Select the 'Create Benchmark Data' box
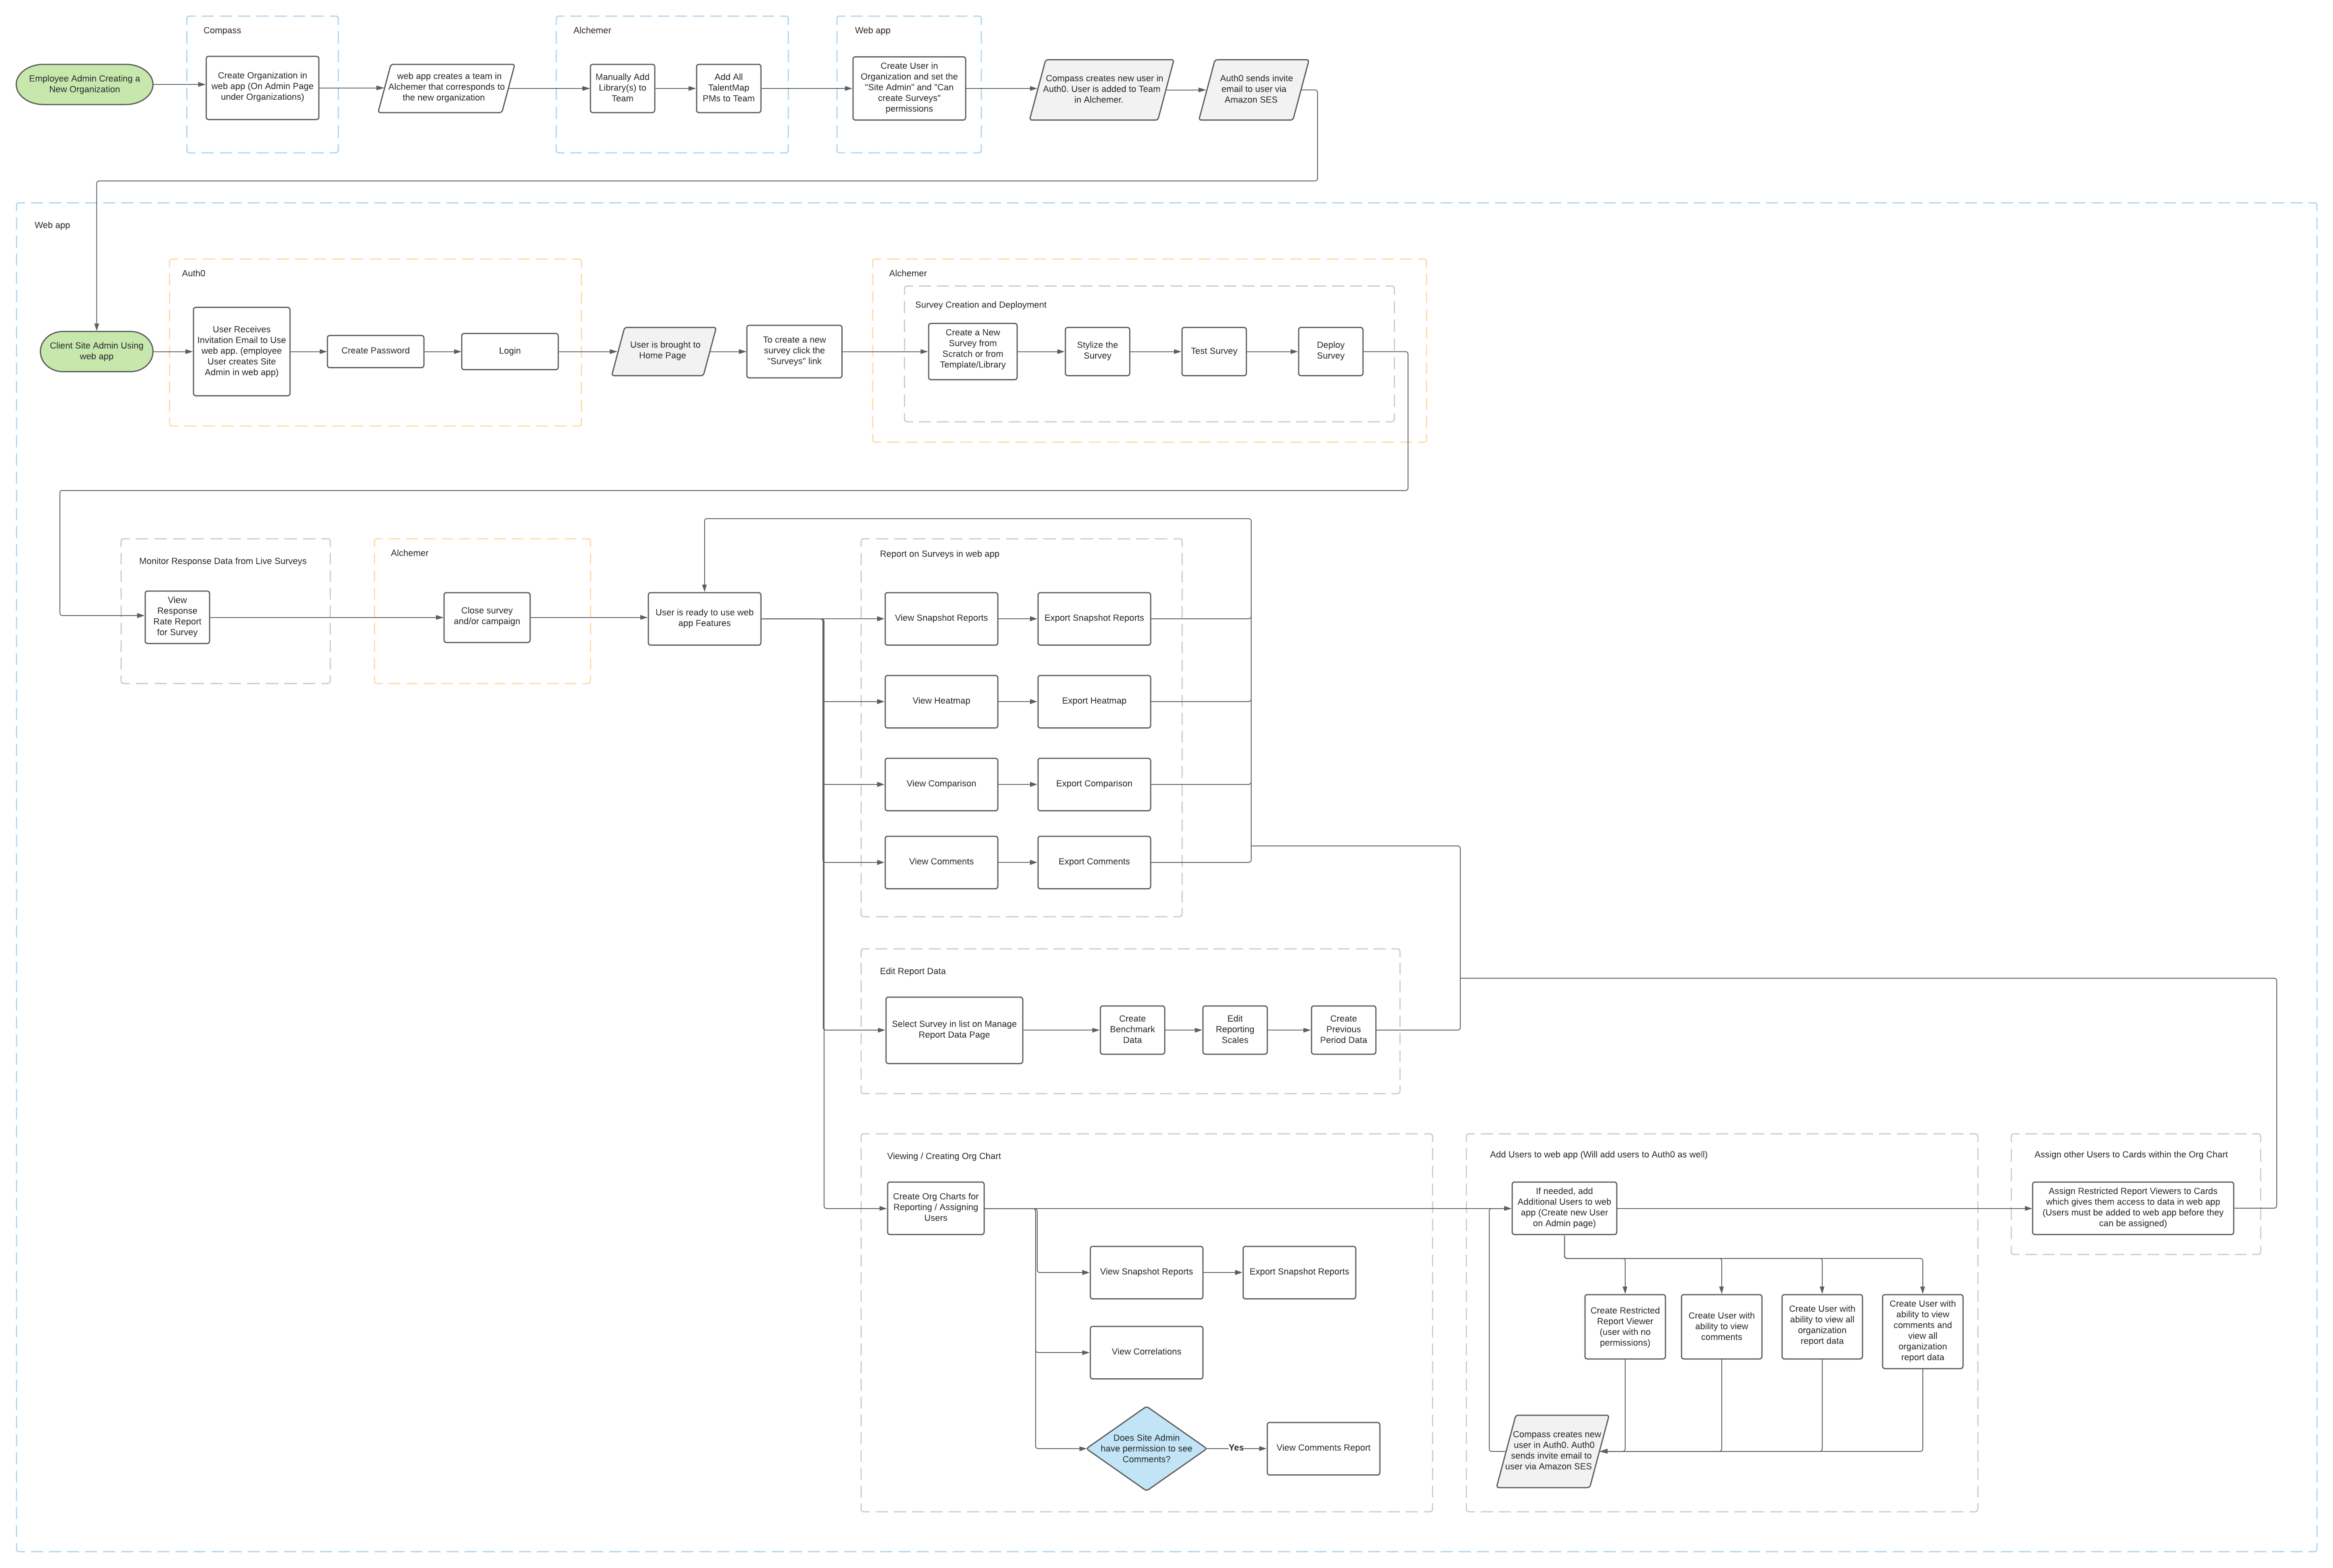This screenshot has width=2333, height=1568. [1132, 1030]
